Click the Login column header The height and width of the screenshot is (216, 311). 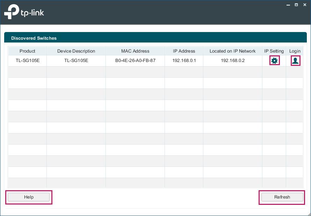[x=295, y=51]
